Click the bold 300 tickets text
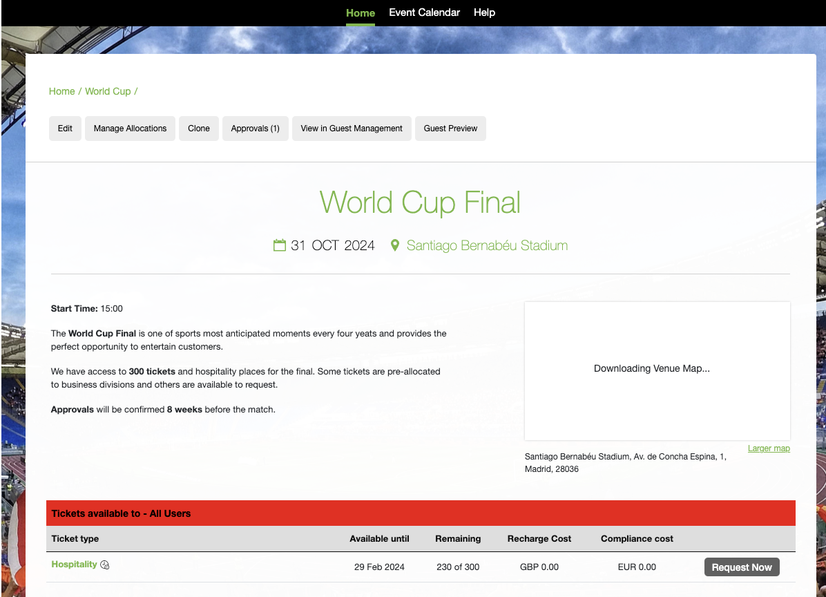The height and width of the screenshot is (597, 826). point(152,372)
